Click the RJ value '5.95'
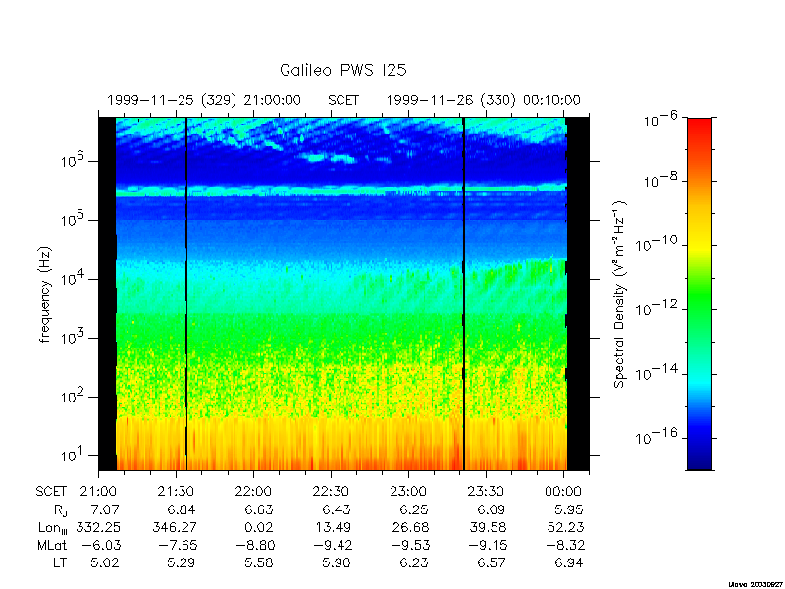This screenshot has width=785, height=589. point(569,509)
